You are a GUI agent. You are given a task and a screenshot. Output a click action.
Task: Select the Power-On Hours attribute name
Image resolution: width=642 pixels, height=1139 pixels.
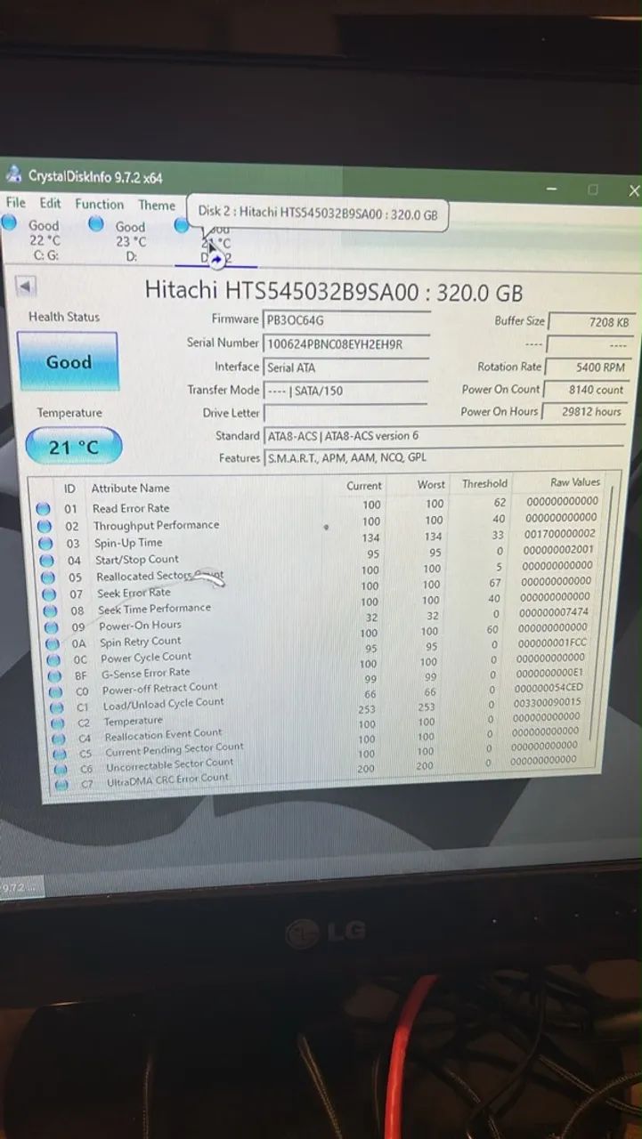pyautogui.click(x=140, y=625)
